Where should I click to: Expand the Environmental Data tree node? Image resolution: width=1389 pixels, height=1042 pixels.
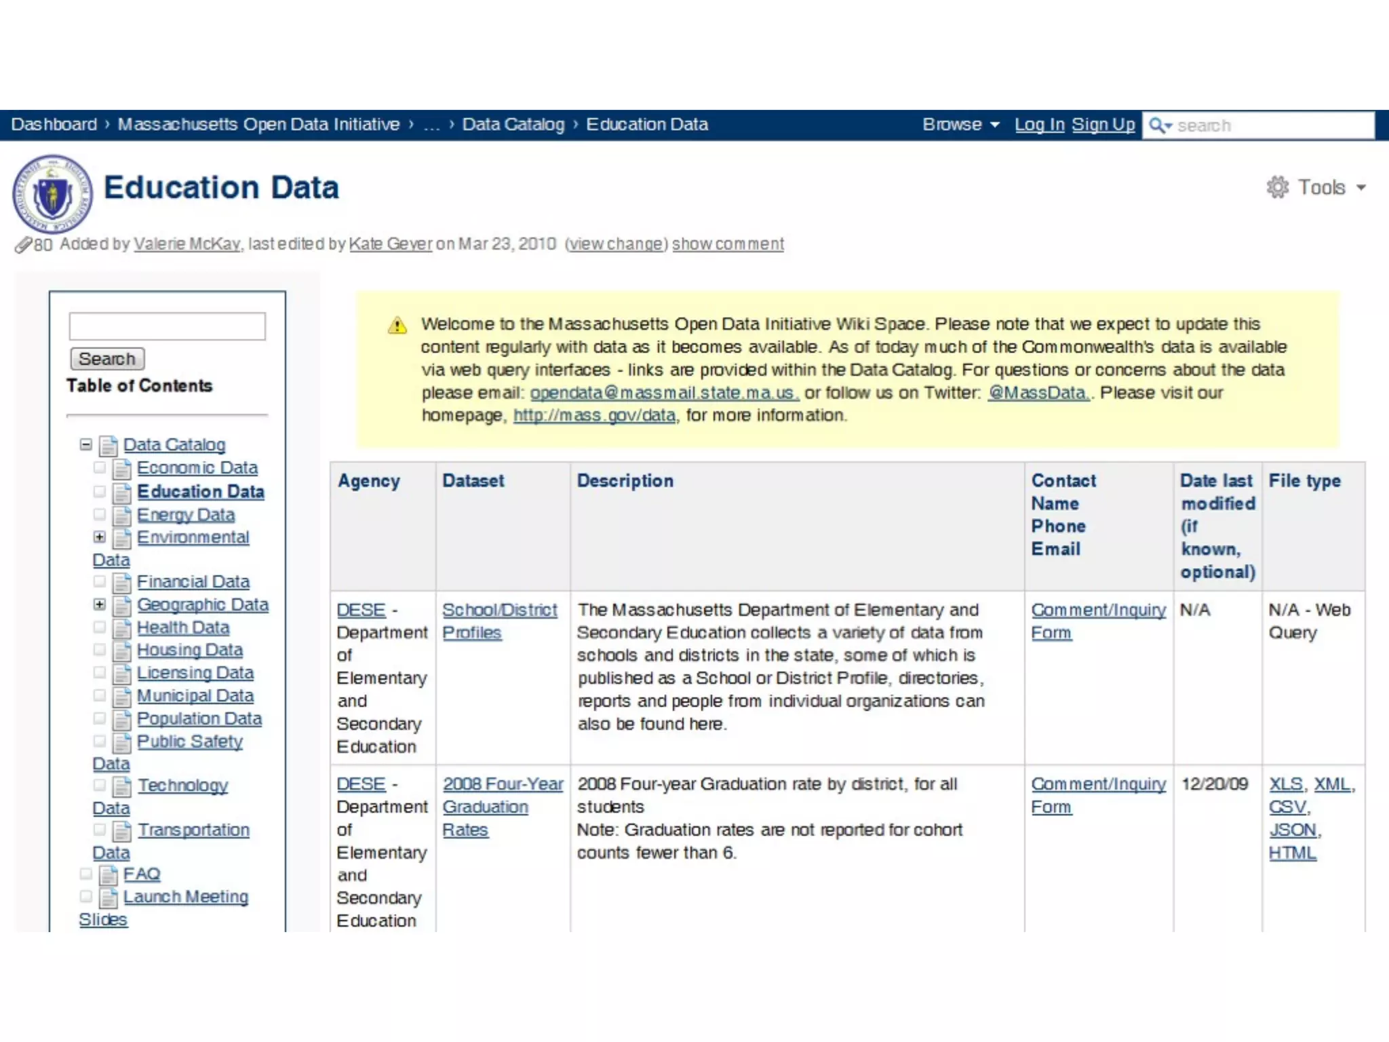coord(100,537)
